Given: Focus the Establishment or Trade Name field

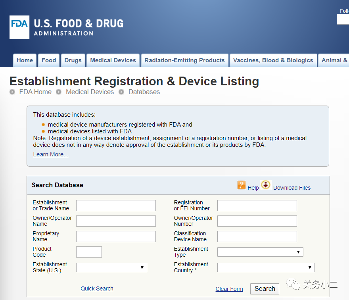Looking at the screenshot, I should tap(116, 206).
